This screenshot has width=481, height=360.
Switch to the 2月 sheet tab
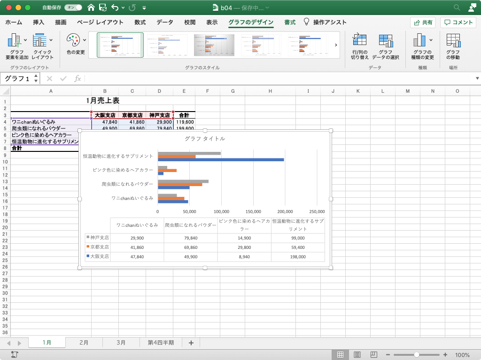(x=84, y=343)
